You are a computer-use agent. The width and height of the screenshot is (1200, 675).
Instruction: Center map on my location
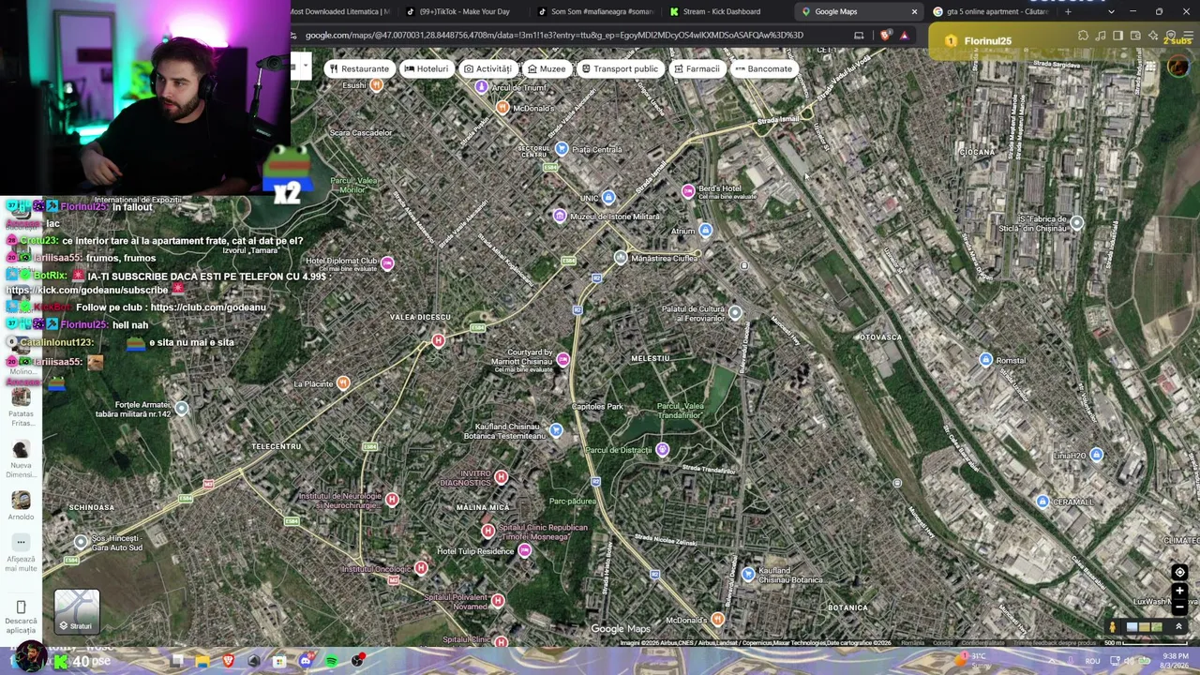pos(1179,572)
